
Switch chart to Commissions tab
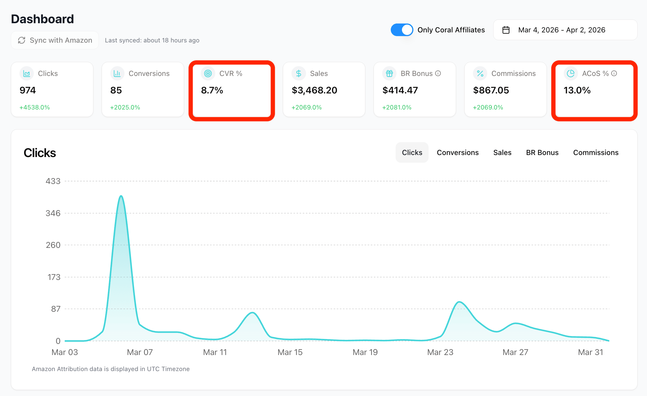pyautogui.click(x=596, y=152)
